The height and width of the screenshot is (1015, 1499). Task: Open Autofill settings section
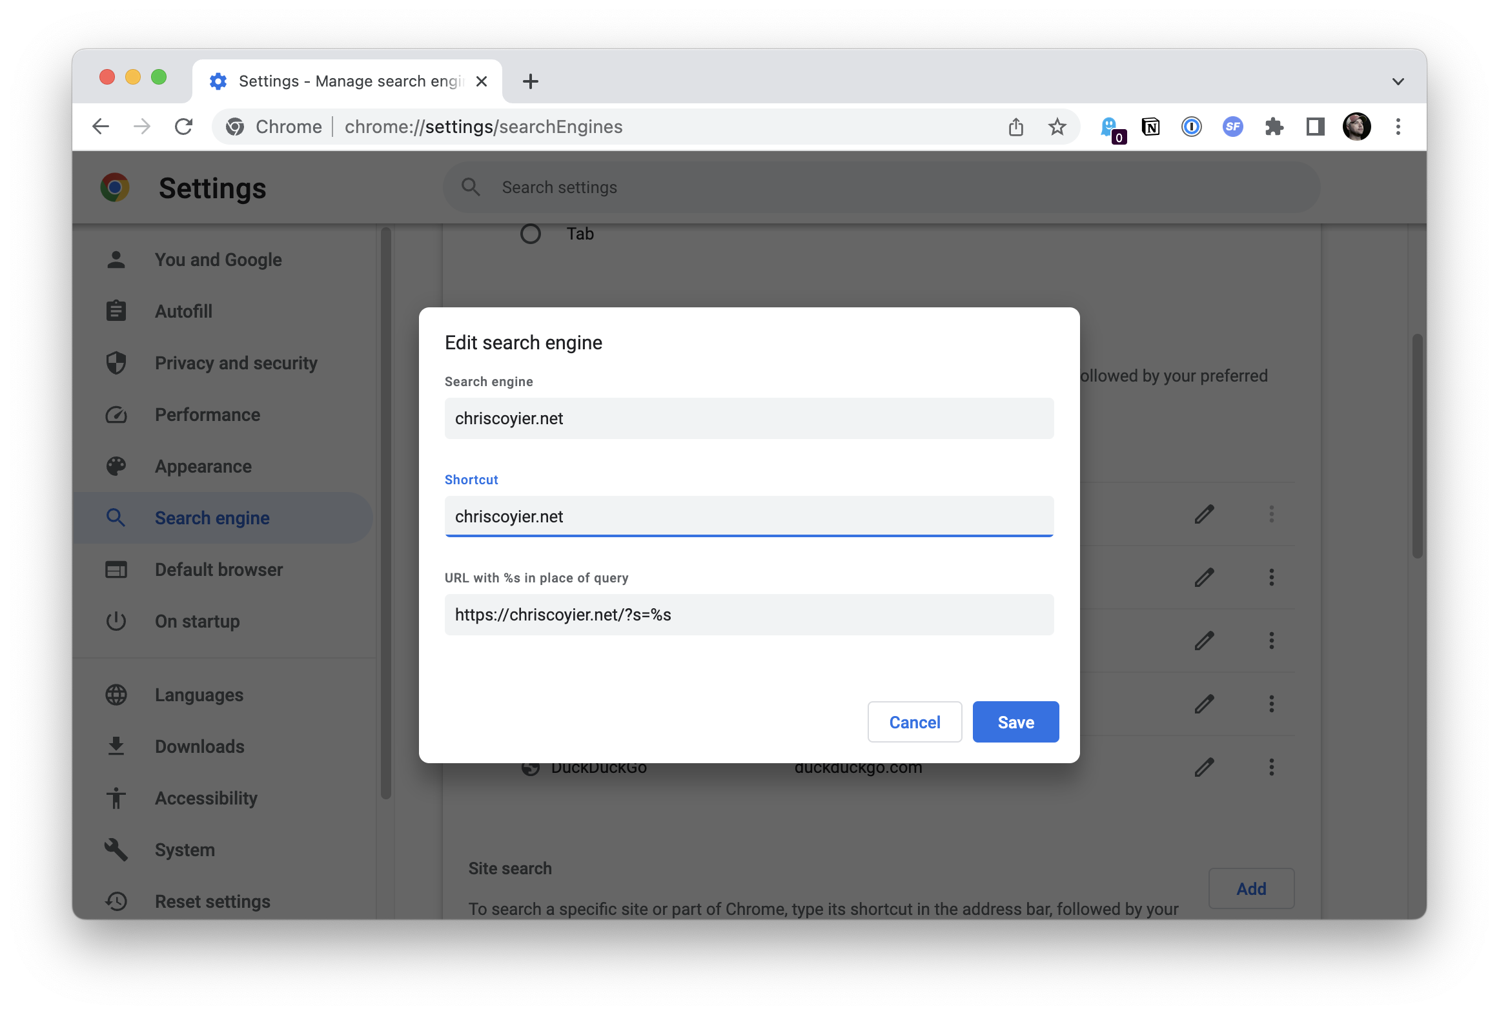click(x=223, y=311)
